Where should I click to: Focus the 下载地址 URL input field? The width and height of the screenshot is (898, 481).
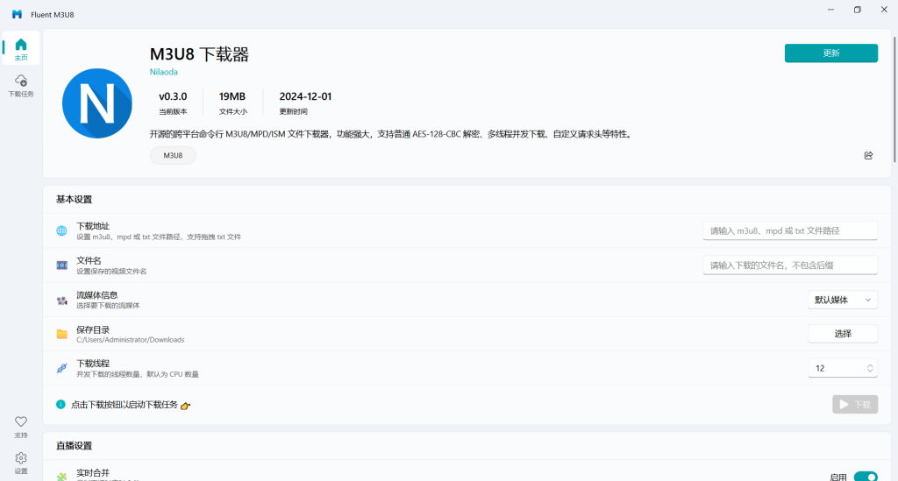[789, 230]
